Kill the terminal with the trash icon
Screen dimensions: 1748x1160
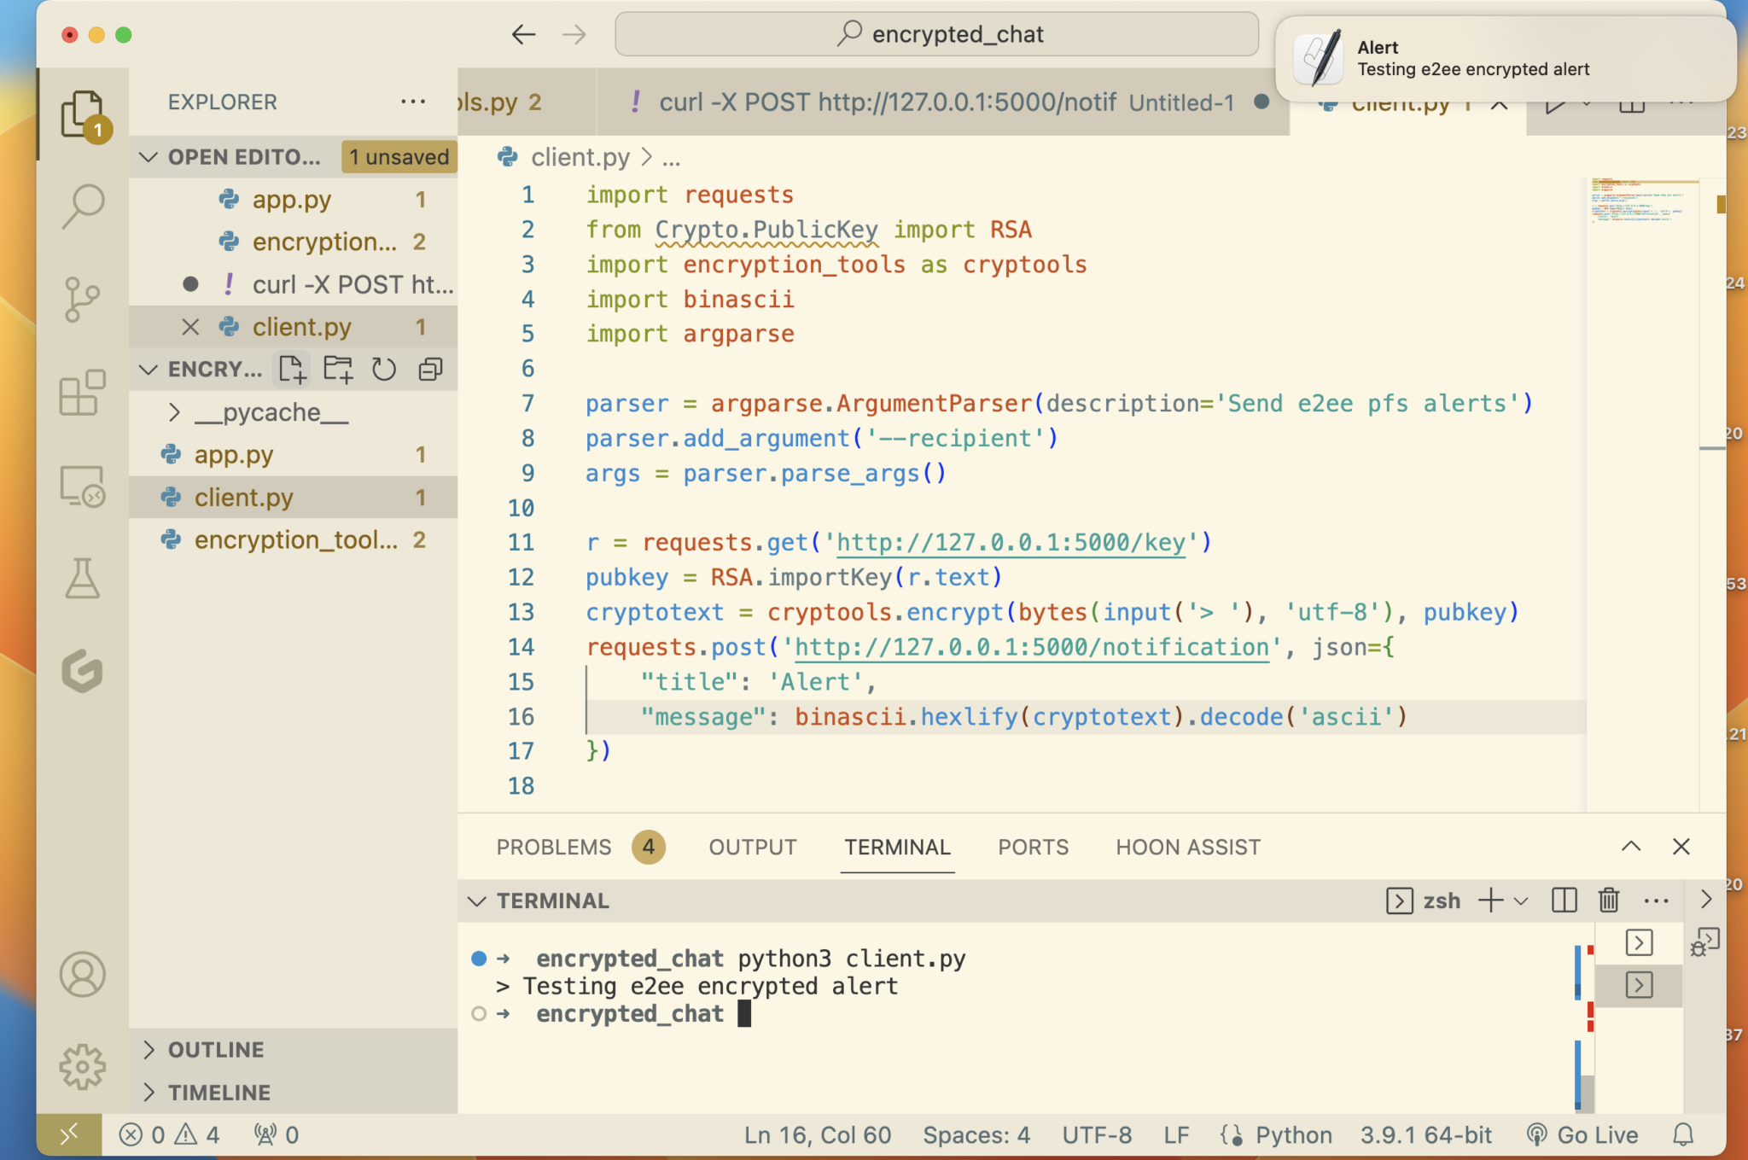[1608, 900]
